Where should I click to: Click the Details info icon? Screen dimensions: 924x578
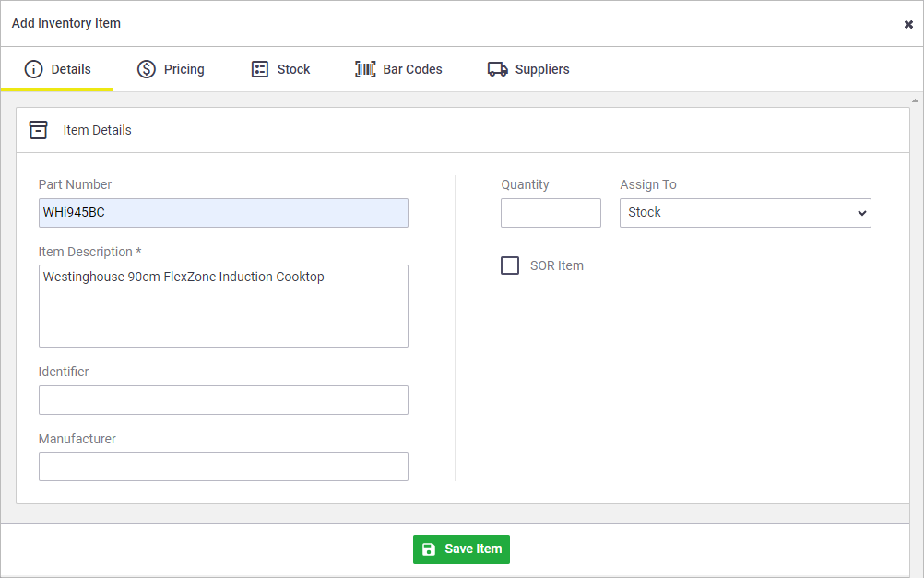click(x=33, y=69)
